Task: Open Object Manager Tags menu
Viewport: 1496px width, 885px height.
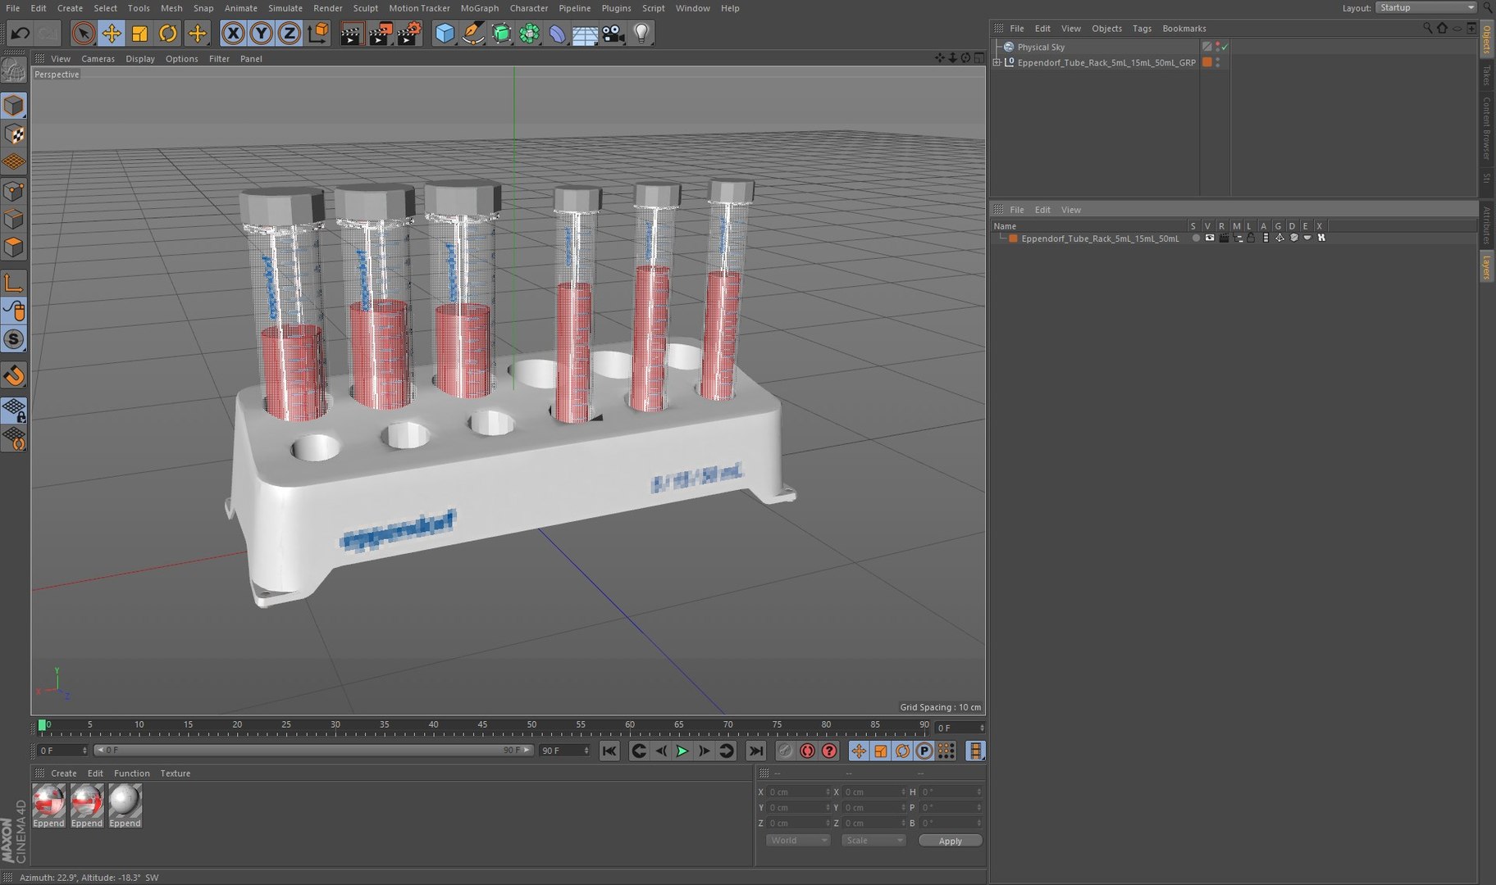Action: click(1142, 29)
